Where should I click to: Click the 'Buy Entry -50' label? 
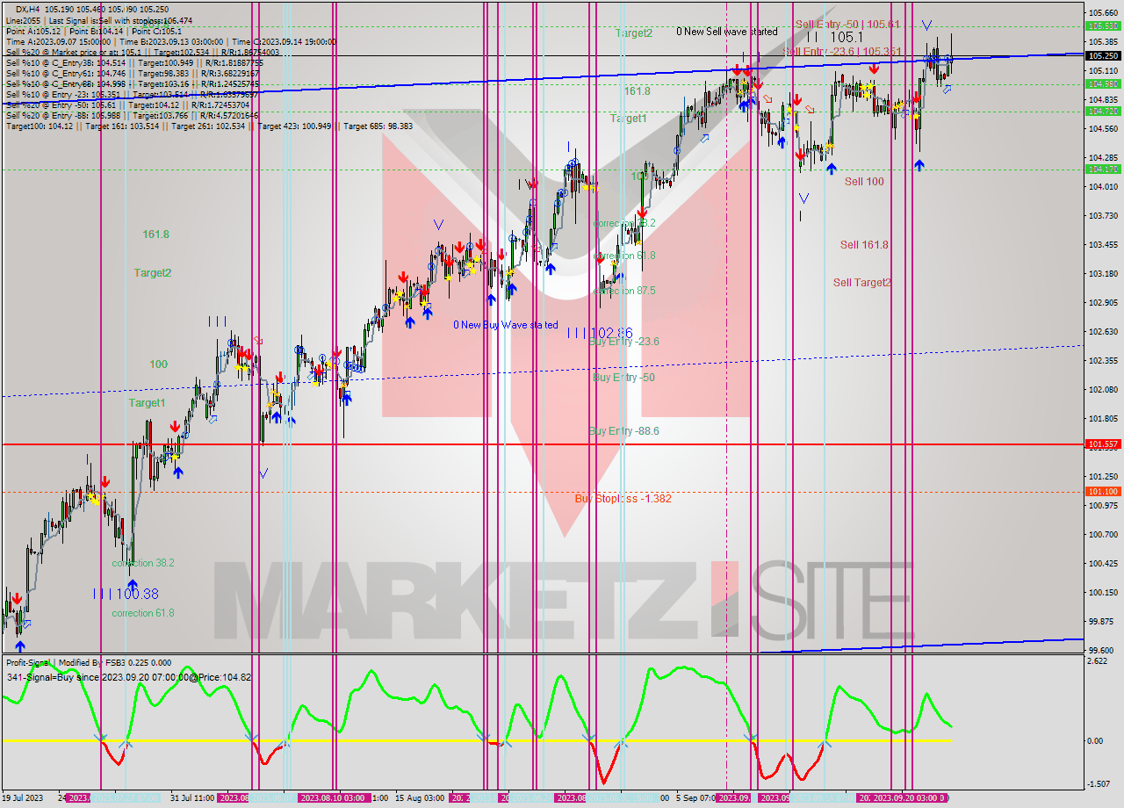(x=623, y=378)
